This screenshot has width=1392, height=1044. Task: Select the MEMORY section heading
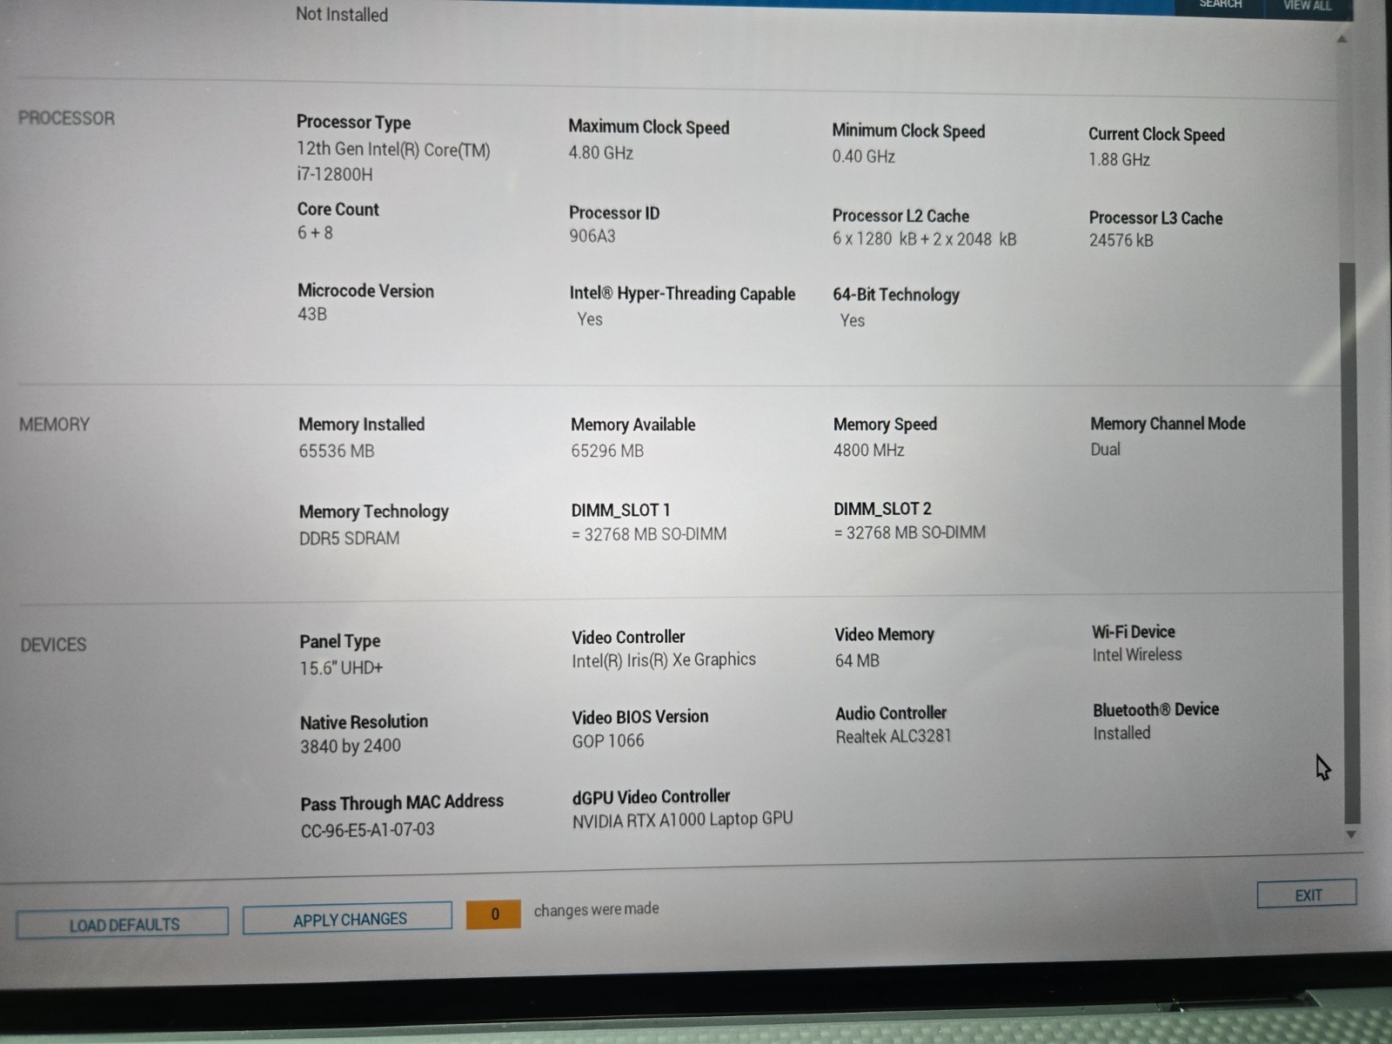[54, 424]
